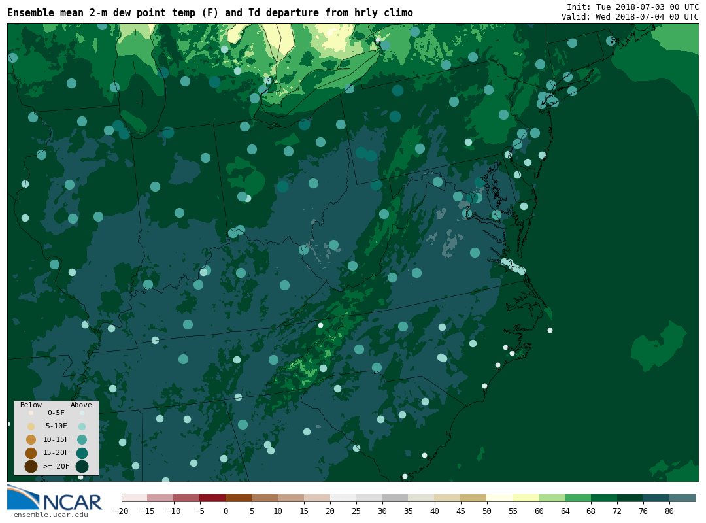This screenshot has height=523, width=706.
Task: Pick the colorbar swatch between 5 and 10
Action: [x=265, y=498]
